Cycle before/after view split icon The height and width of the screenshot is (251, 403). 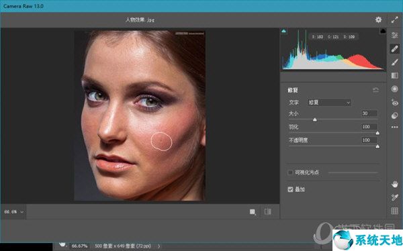267,211
